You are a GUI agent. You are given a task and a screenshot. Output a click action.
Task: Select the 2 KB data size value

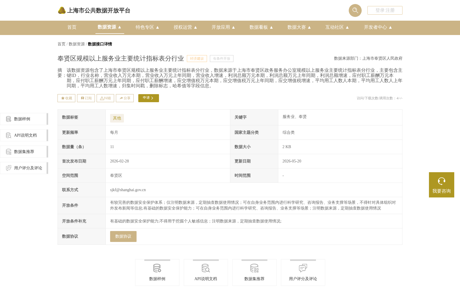click(x=287, y=147)
